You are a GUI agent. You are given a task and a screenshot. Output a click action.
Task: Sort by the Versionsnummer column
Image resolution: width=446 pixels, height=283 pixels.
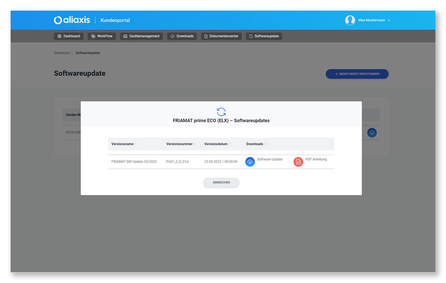pos(181,144)
